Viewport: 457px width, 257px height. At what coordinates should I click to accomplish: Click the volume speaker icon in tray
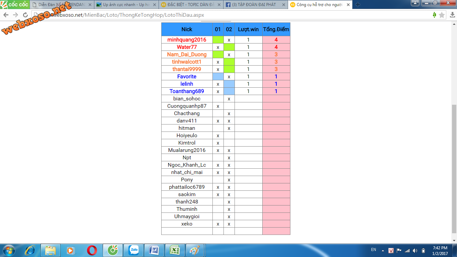[415, 250]
